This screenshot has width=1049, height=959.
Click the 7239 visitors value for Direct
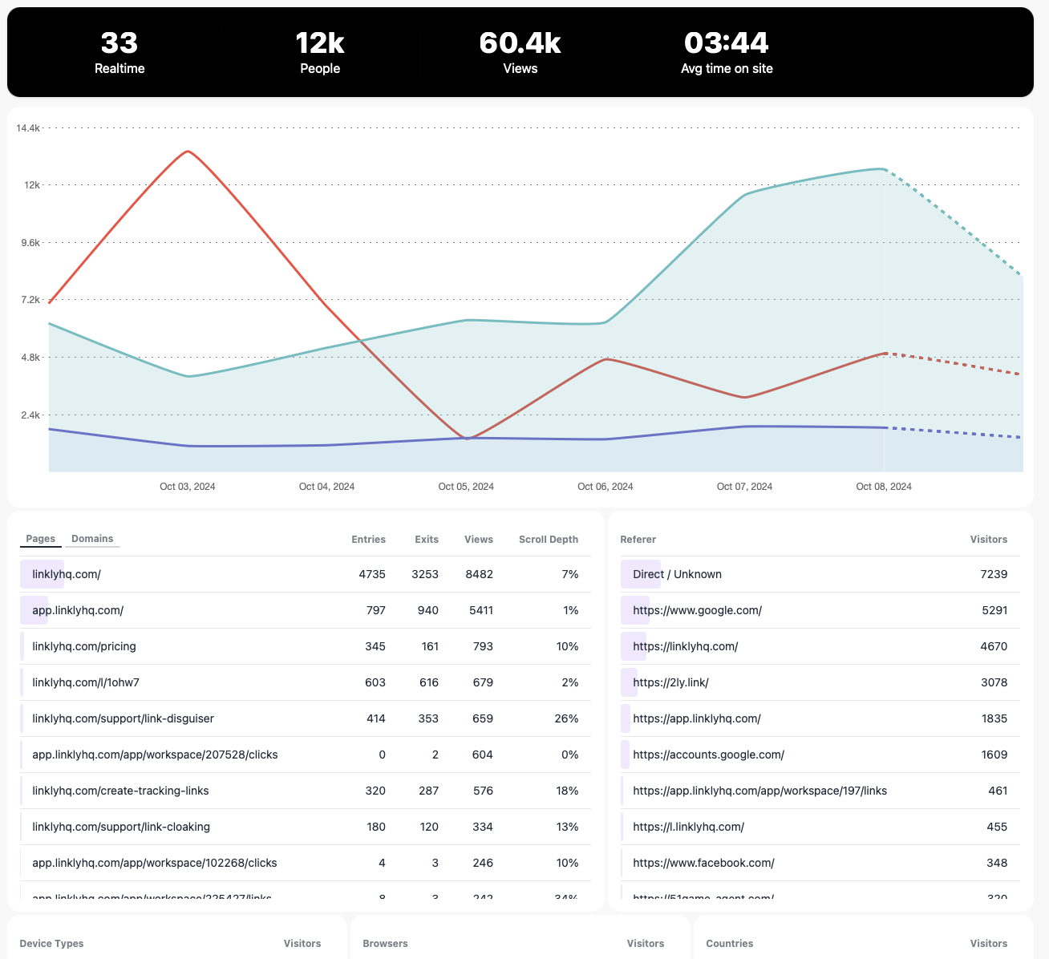point(994,574)
